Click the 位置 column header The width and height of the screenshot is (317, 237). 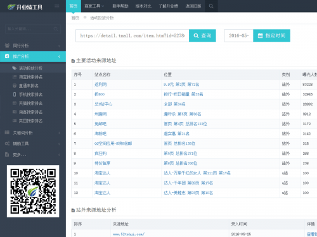(167, 75)
